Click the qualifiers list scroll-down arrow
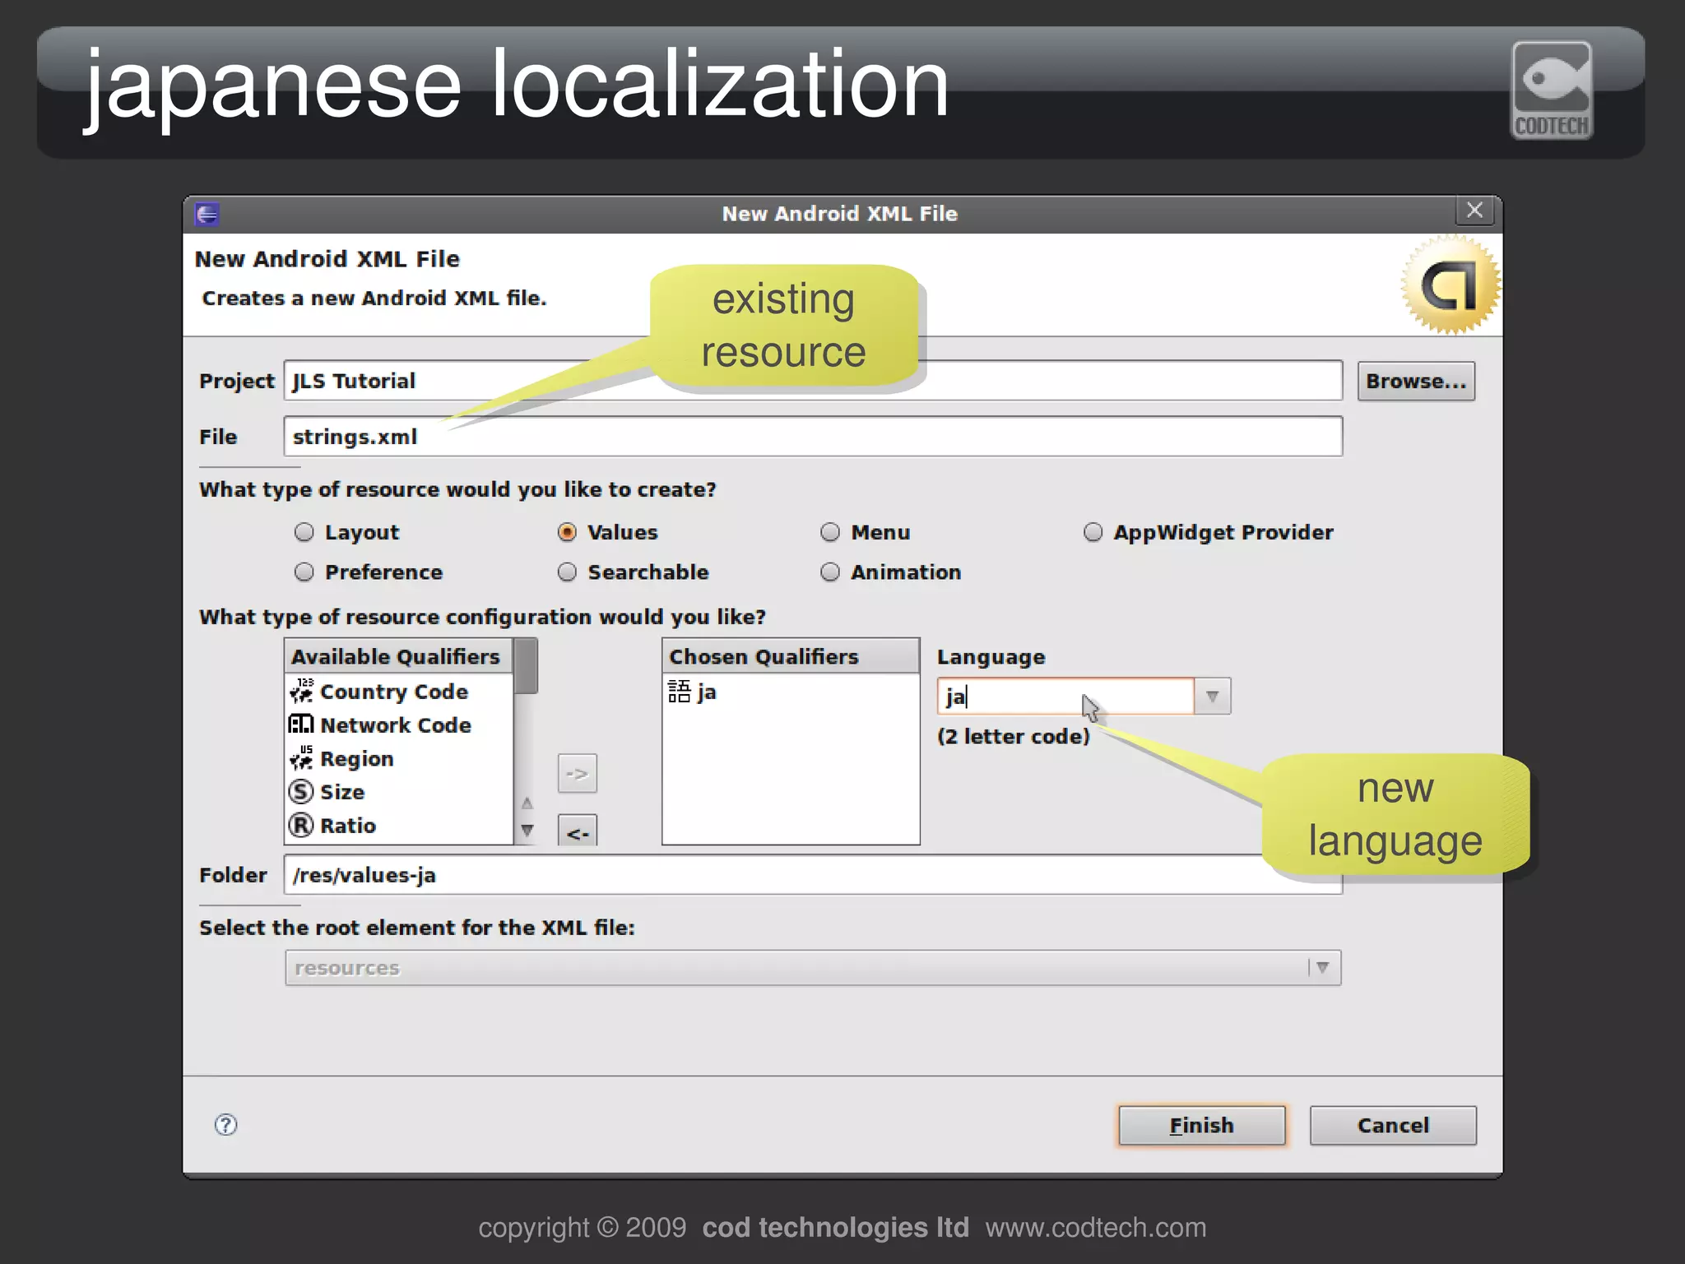This screenshot has width=1685, height=1264. pos(527,831)
